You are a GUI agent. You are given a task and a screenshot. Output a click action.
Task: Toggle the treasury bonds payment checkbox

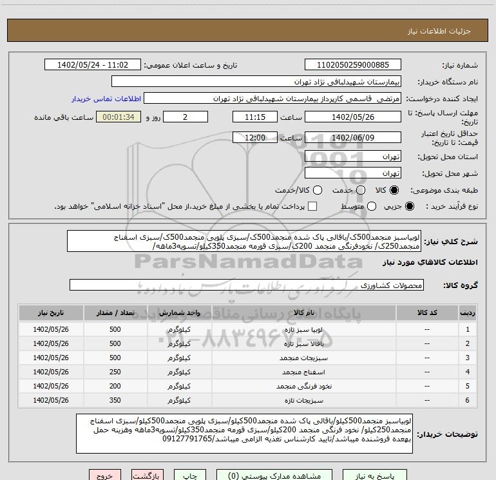point(312,206)
